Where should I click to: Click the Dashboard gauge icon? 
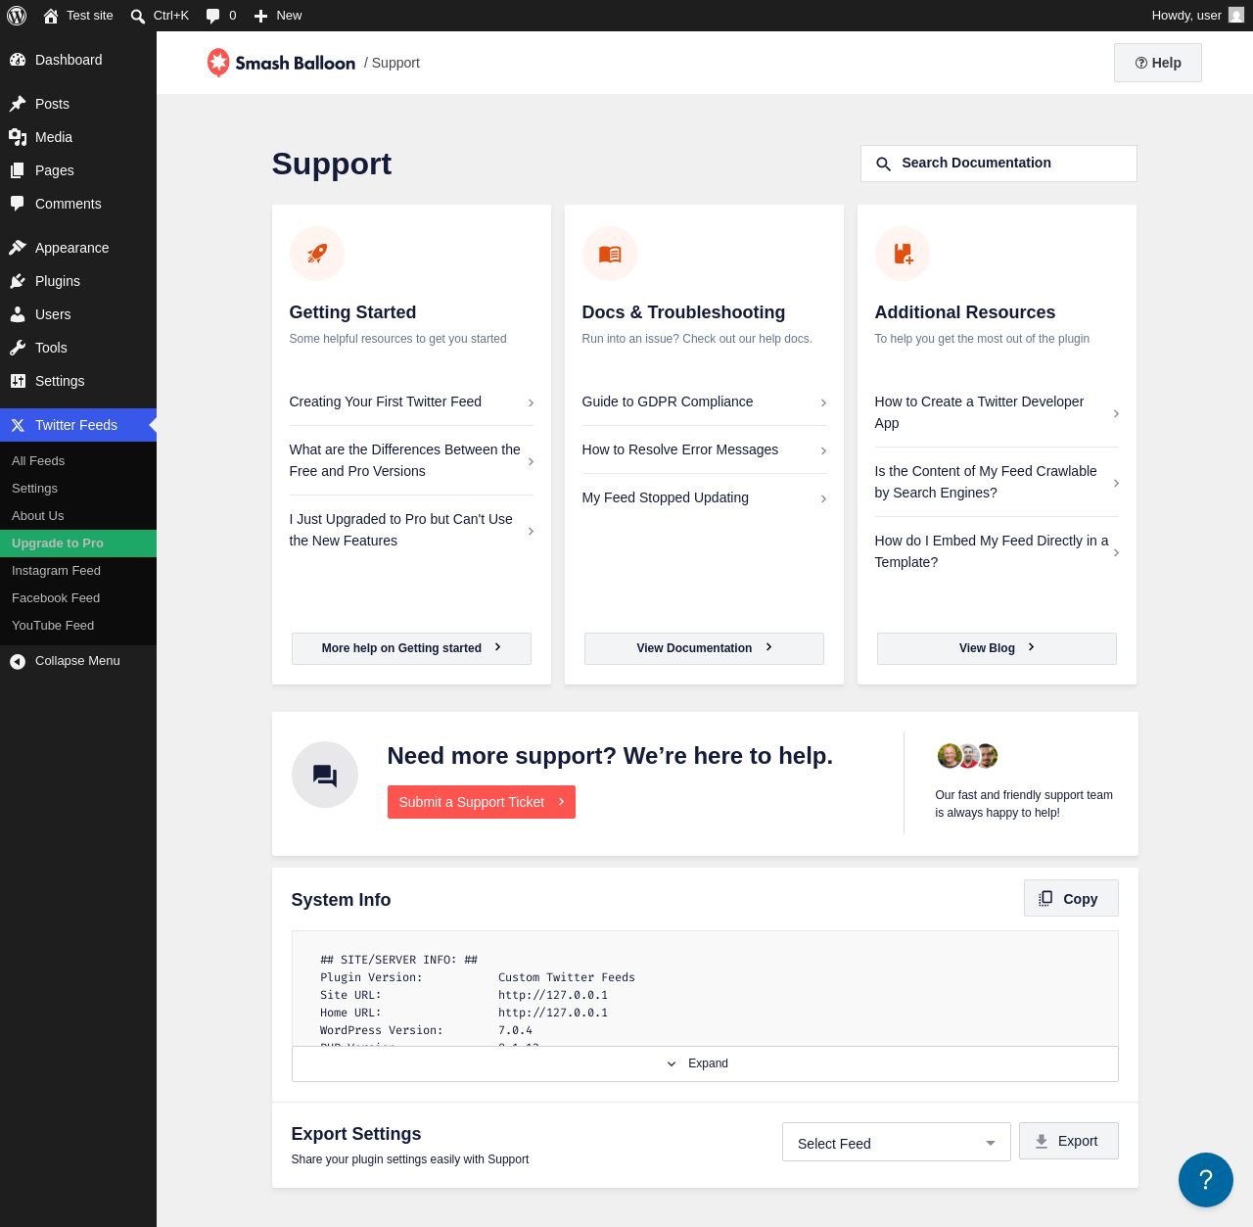point(18,60)
